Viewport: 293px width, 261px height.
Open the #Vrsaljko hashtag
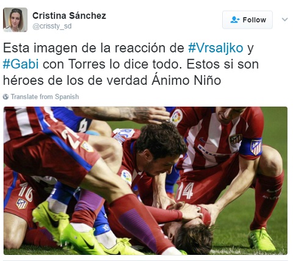[x=215, y=48]
